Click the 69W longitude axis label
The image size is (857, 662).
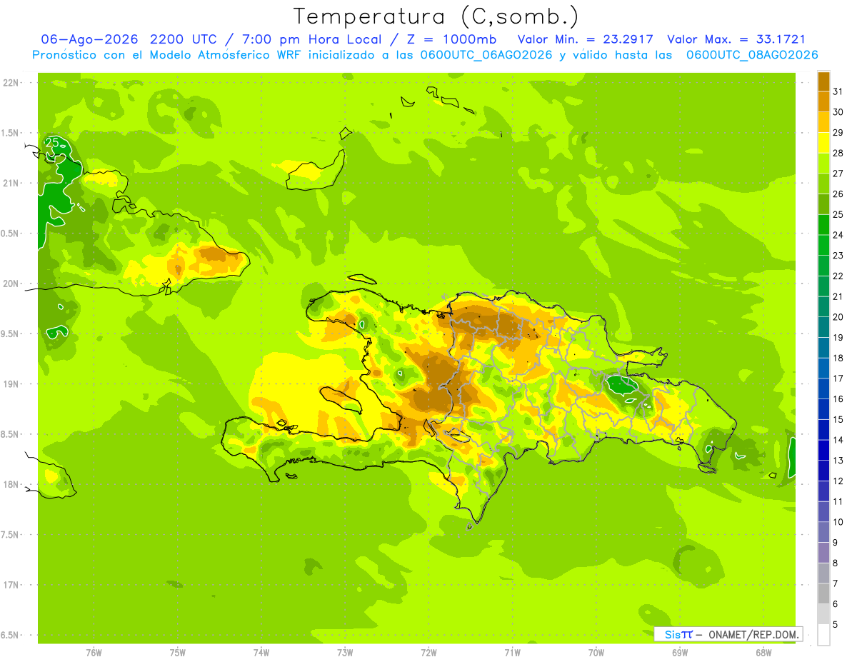680,653
